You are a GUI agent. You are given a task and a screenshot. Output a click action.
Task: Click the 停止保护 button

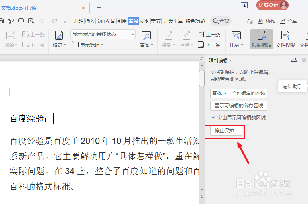(226, 131)
